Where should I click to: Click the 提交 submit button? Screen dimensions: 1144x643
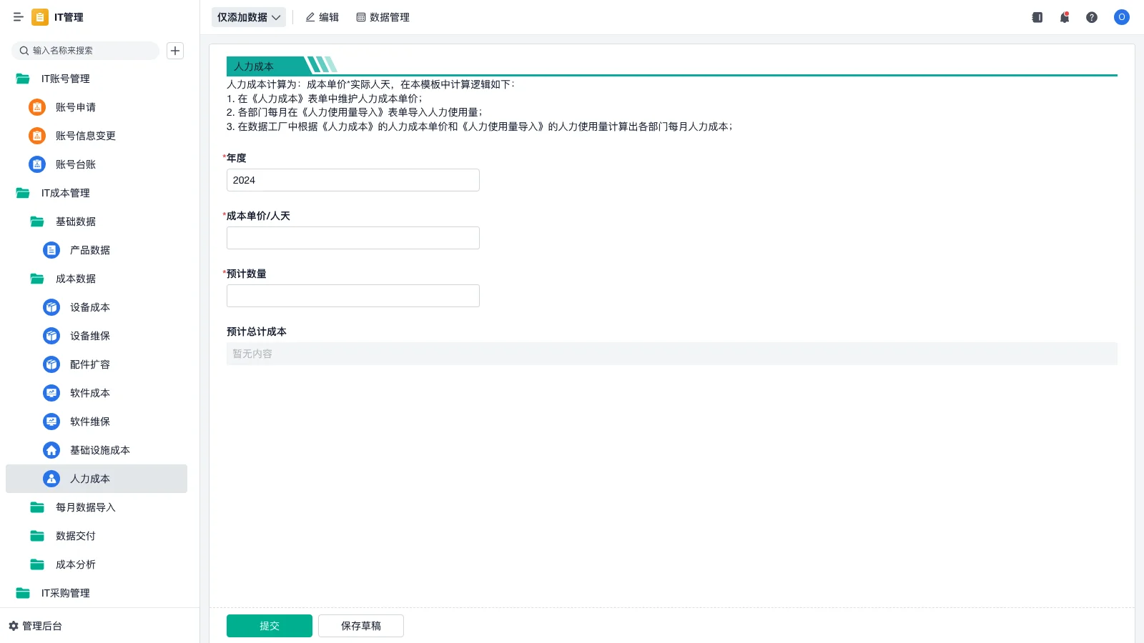[x=269, y=625]
